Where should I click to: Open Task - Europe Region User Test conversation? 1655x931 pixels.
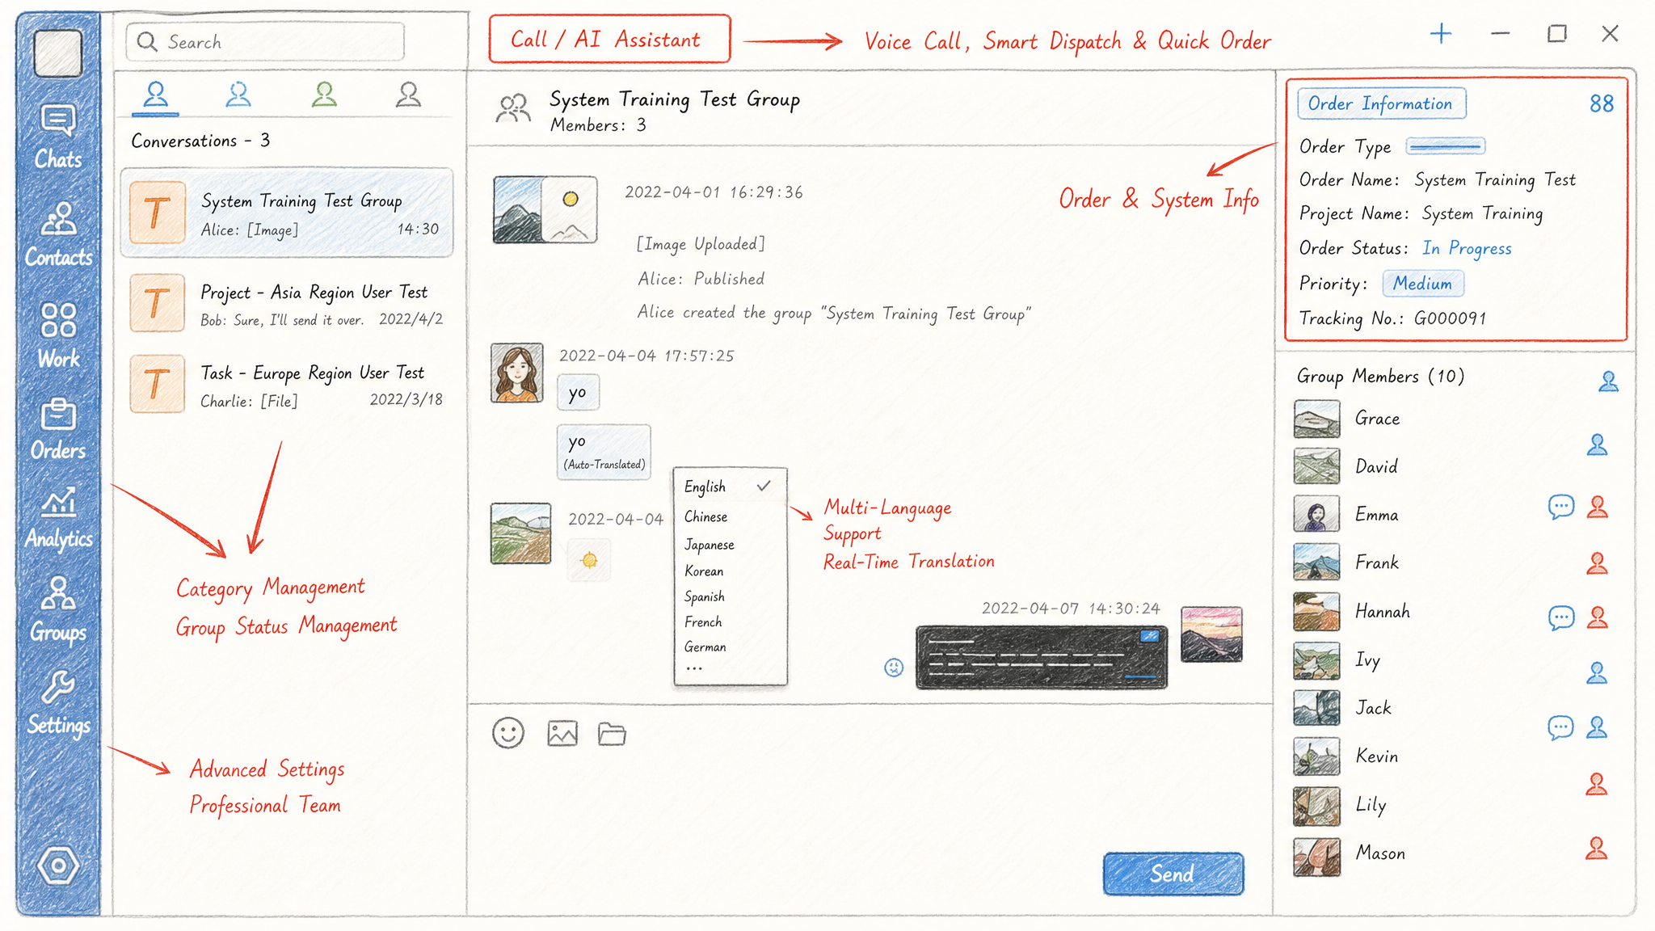click(x=287, y=385)
